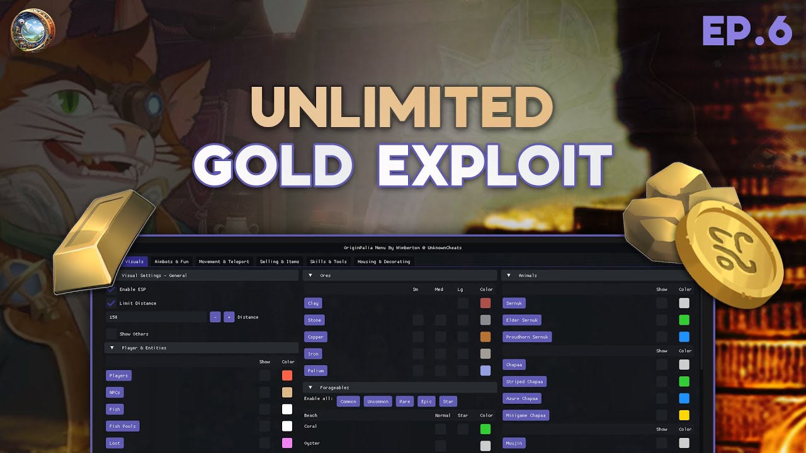
Task: Collapse the Animals section
Action: [x=509, y=276]
